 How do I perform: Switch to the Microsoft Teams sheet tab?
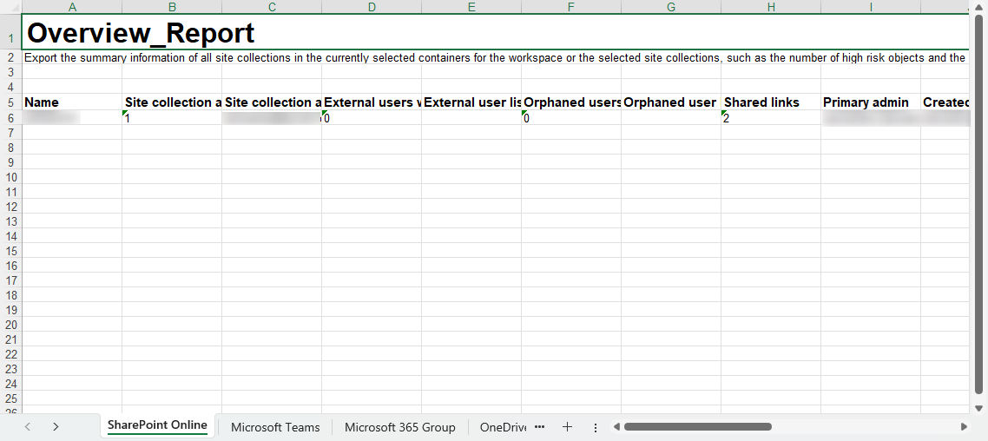coord(275,427)
